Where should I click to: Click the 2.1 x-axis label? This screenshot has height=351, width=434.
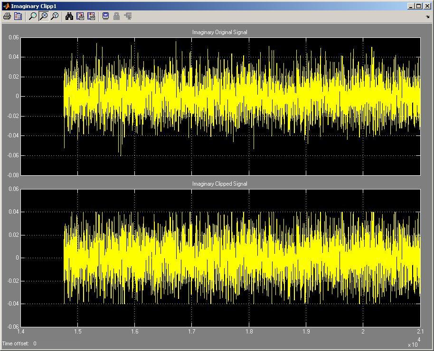click(x=420, y=332)
